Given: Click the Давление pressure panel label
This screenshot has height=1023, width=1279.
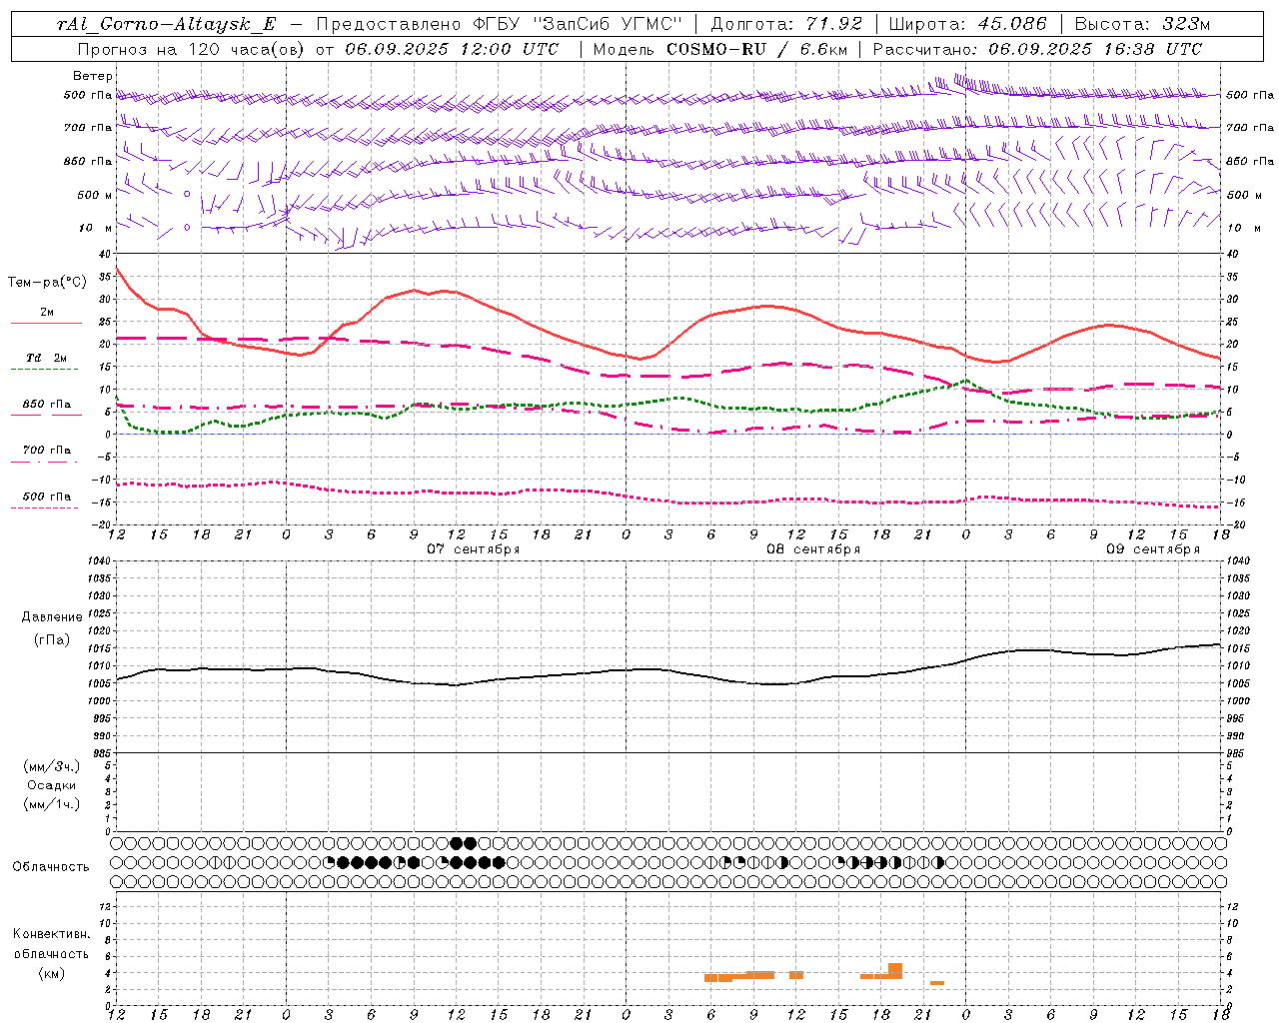Looking at the screenshot, I should [x=52, y=617].
